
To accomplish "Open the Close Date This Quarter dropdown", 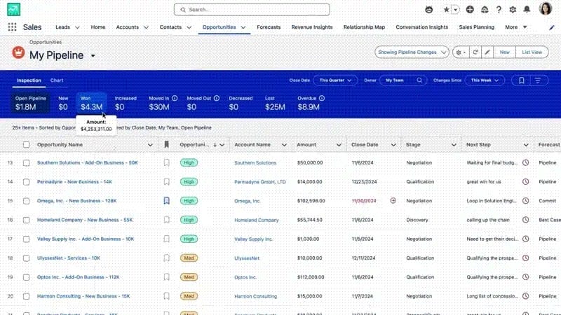I will tap(335, 80).
